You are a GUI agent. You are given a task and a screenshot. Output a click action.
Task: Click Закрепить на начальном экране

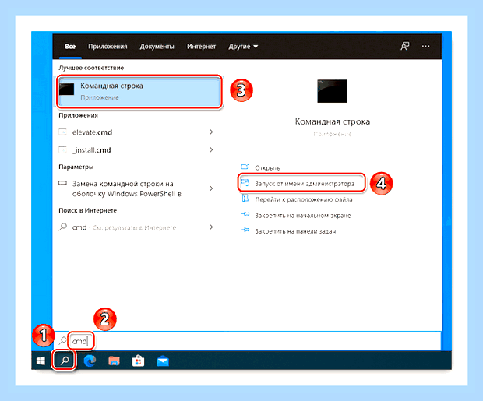(x=296, y=215)
